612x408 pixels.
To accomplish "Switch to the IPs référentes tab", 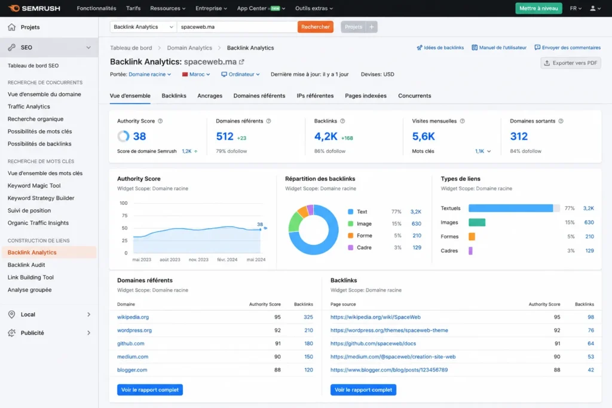I will (315, 96).
